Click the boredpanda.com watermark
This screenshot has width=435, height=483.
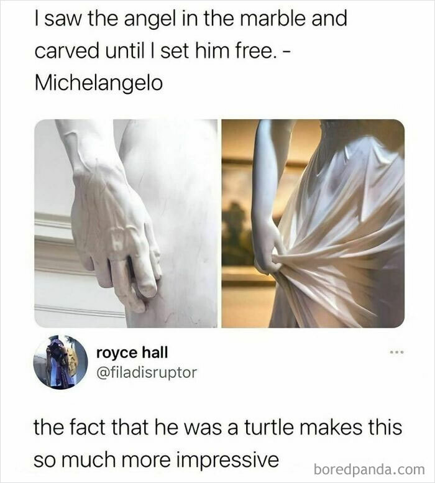coord(369,470)
